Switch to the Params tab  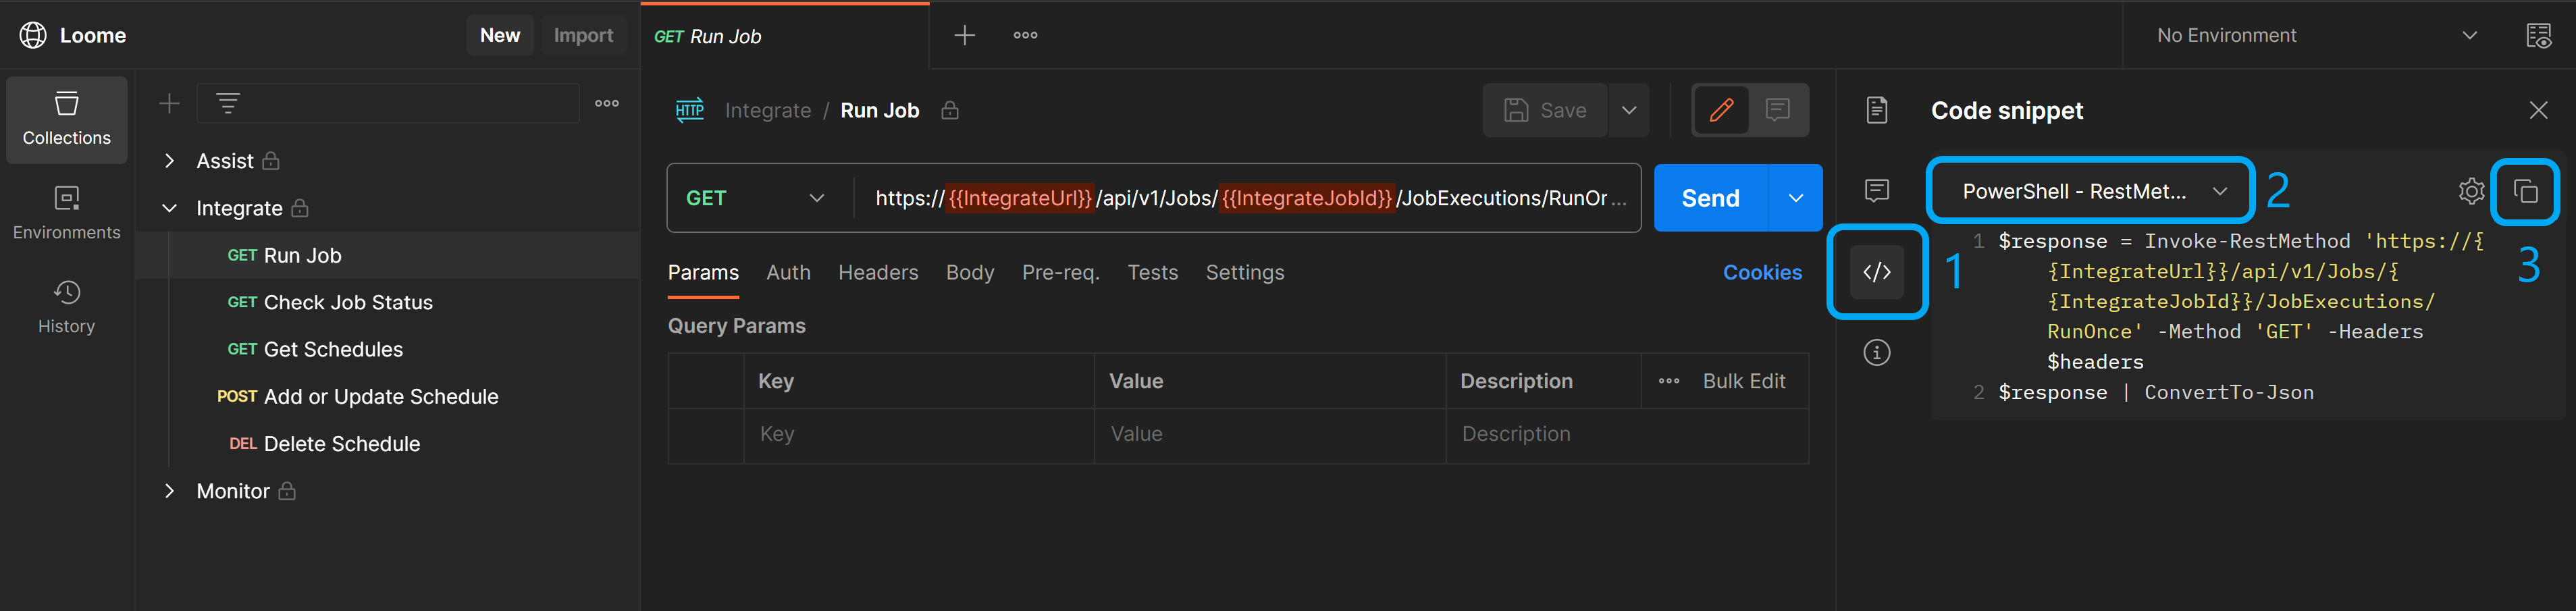click(x=703, y=272)
